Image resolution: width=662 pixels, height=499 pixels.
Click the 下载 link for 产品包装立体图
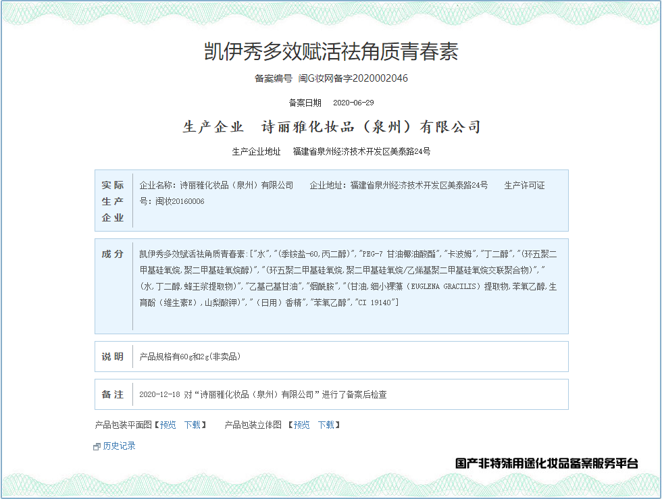tap(326, 425)
